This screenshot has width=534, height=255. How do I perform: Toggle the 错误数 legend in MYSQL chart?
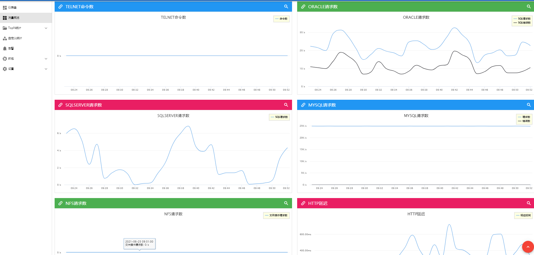pyautogui.click(x=524, y=121)
